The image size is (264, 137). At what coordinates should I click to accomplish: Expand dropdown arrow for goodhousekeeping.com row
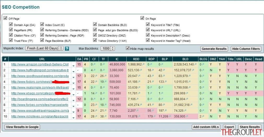73,77
